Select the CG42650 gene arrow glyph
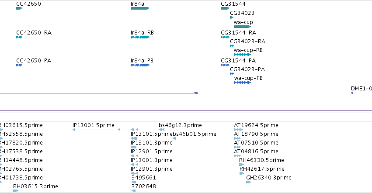The image size is (372, 193). [x=19, y=8]
